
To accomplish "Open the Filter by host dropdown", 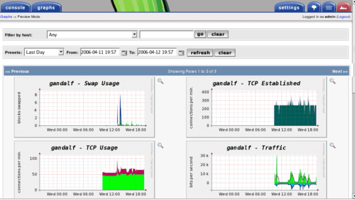I will 92,35.
